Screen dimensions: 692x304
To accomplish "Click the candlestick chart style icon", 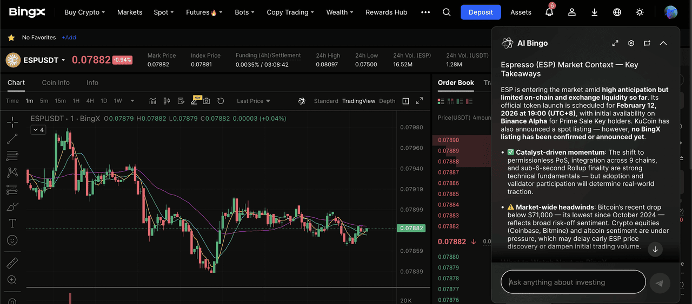I will (167, 101).
